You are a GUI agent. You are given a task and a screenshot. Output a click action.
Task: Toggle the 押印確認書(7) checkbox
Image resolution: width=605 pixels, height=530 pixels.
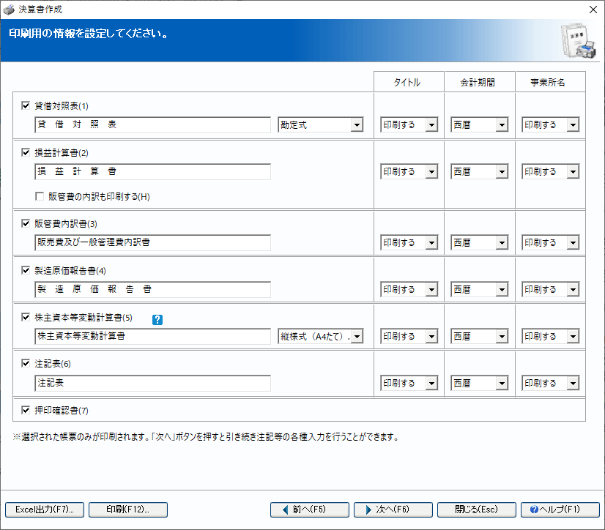point(26,410)
